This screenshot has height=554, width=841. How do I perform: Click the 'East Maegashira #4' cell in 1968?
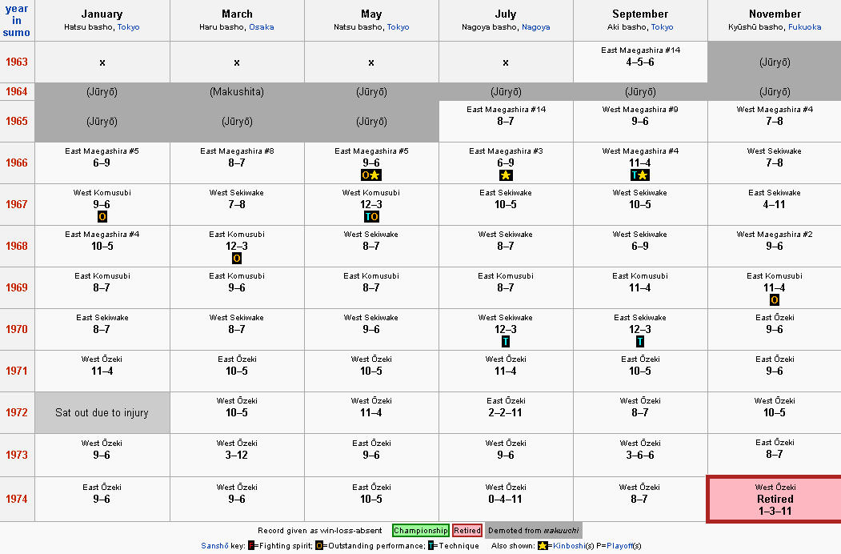(102, 246)
